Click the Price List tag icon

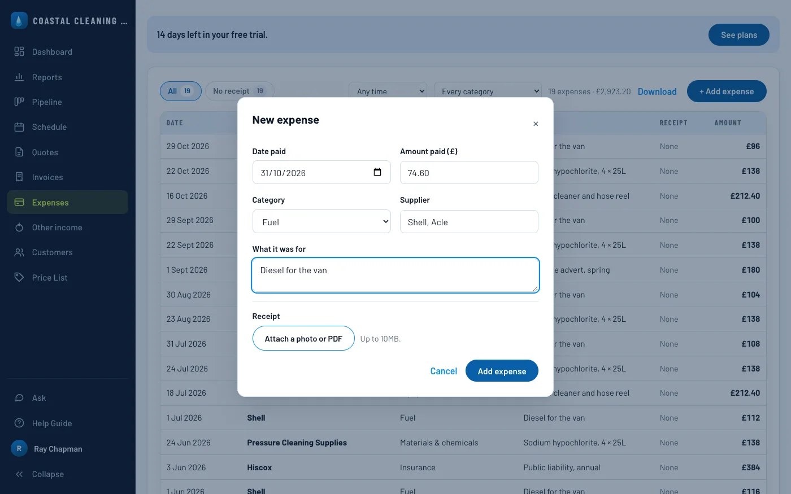[x=19, y=277]
